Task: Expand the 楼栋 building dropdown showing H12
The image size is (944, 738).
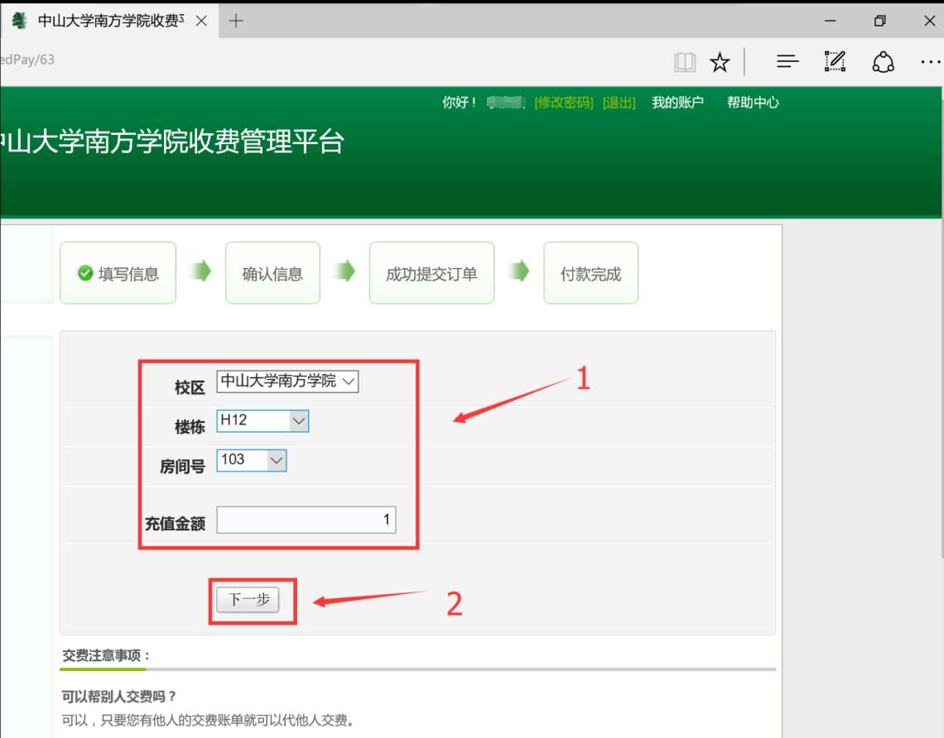Action: click(x=262, y=421)
